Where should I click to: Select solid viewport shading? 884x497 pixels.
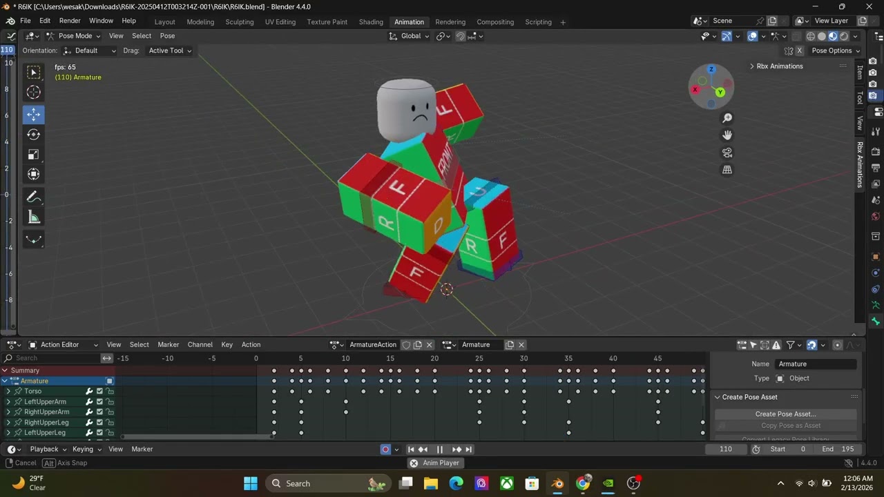(x=822, y=36)
